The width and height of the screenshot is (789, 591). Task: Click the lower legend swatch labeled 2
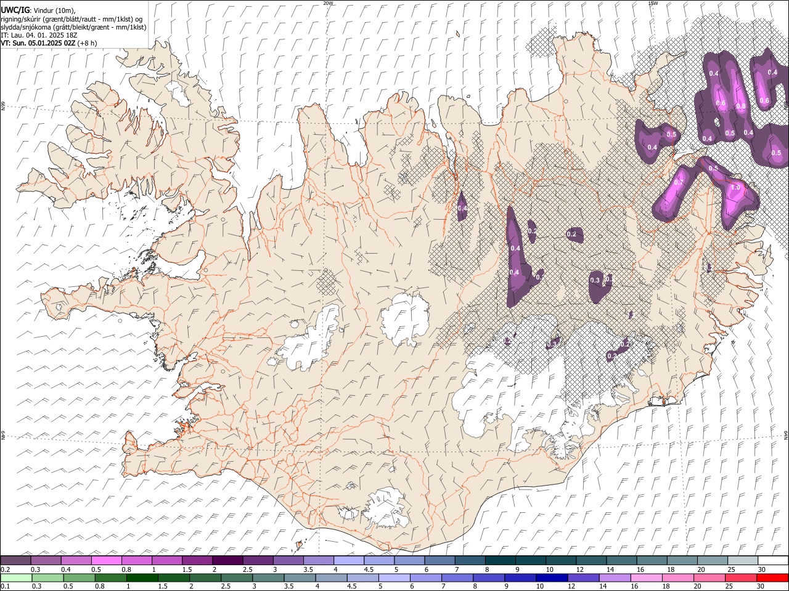click(205, 577)
